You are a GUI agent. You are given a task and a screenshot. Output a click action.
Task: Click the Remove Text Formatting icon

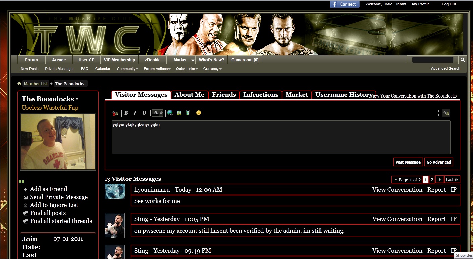coord(115,113)
